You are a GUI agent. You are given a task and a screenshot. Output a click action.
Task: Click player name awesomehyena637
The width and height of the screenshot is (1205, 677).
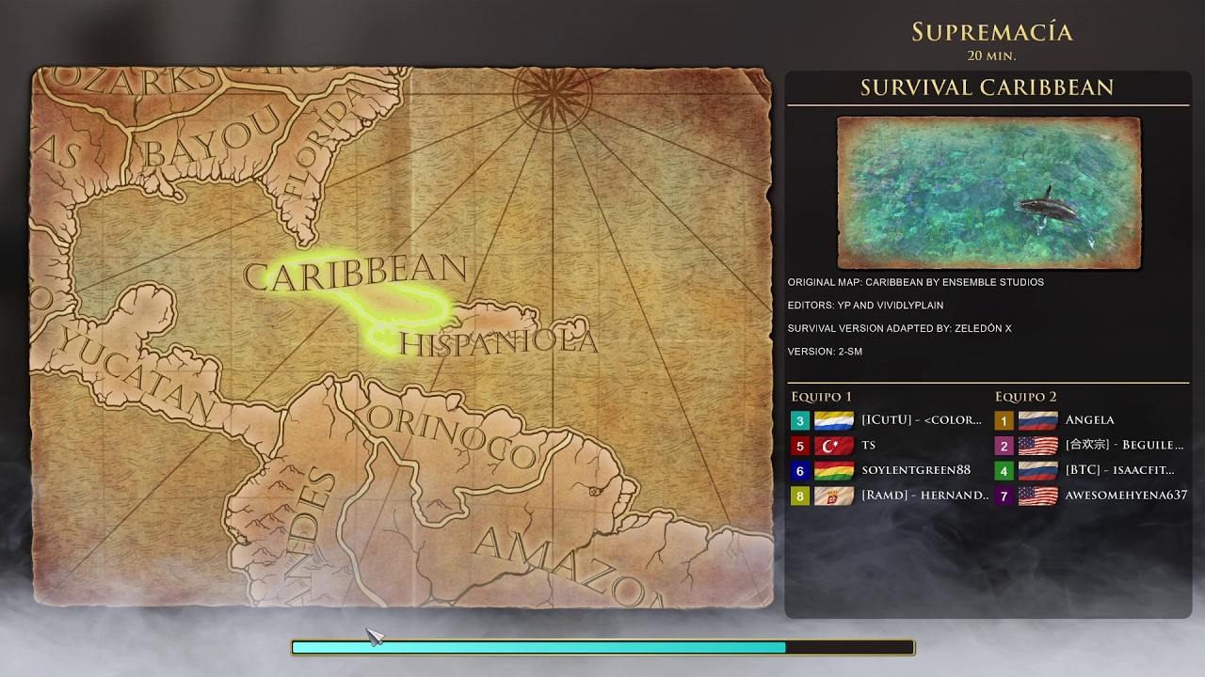1126,496
